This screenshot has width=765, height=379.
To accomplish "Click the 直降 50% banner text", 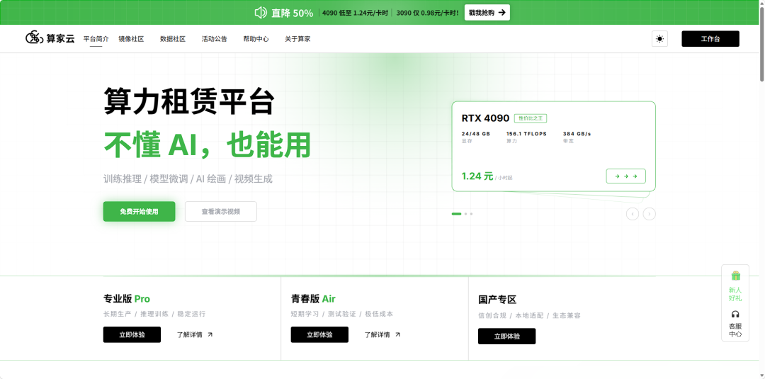I will click(293, 13).
